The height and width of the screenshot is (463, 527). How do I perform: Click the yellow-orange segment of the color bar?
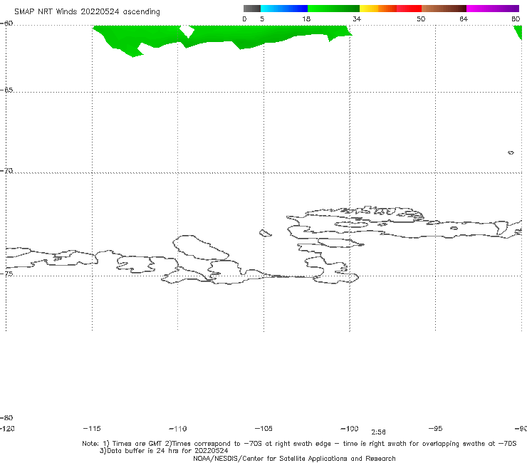pyautogui.click(x=378, y=9)
